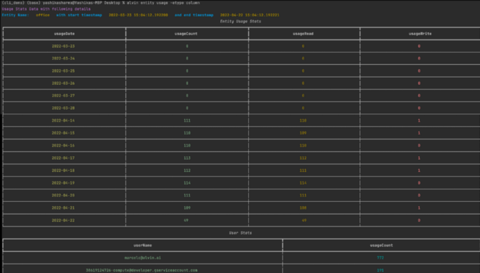Screen dimensions: 480x273
Task: Click 'usageCount' header in Entity Usage Stats table
Action: click(186, 34)
